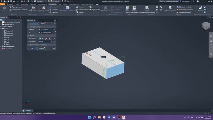The width and height of the screenshot is (213, 120).
Task: Select the part document tab at the bottom
Action: click(28, 111)
